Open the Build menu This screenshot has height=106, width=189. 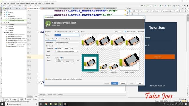tap(32, 3)
